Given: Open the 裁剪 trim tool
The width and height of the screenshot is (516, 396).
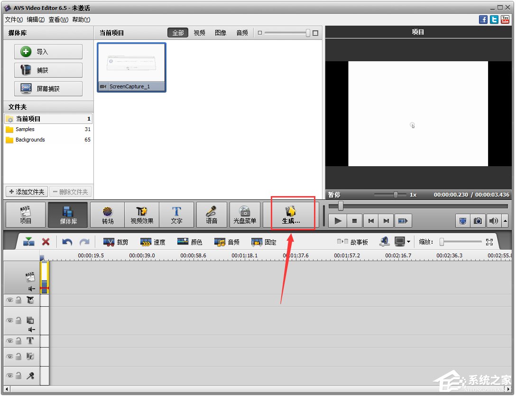Looking at the screenshot, I should pos(116,242).
